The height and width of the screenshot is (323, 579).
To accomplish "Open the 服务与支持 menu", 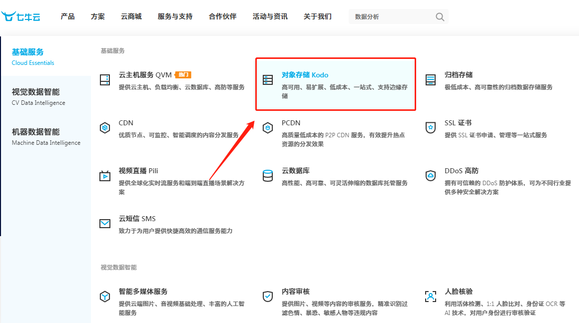I will coord(175,16).
